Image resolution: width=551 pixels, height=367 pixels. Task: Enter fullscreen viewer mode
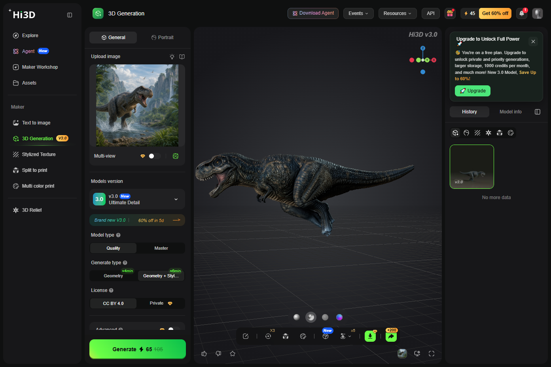(432, 354)
